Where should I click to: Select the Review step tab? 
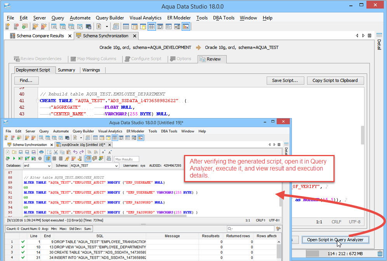coord(212,59)
